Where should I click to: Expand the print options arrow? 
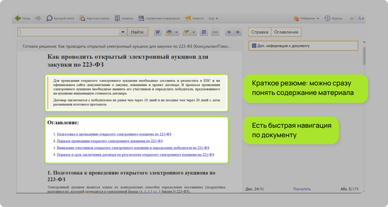[177, 32]
